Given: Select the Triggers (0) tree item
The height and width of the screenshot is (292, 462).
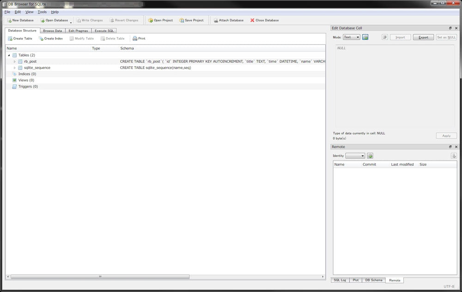Looking at the screenshot, I should pos(28,87).
